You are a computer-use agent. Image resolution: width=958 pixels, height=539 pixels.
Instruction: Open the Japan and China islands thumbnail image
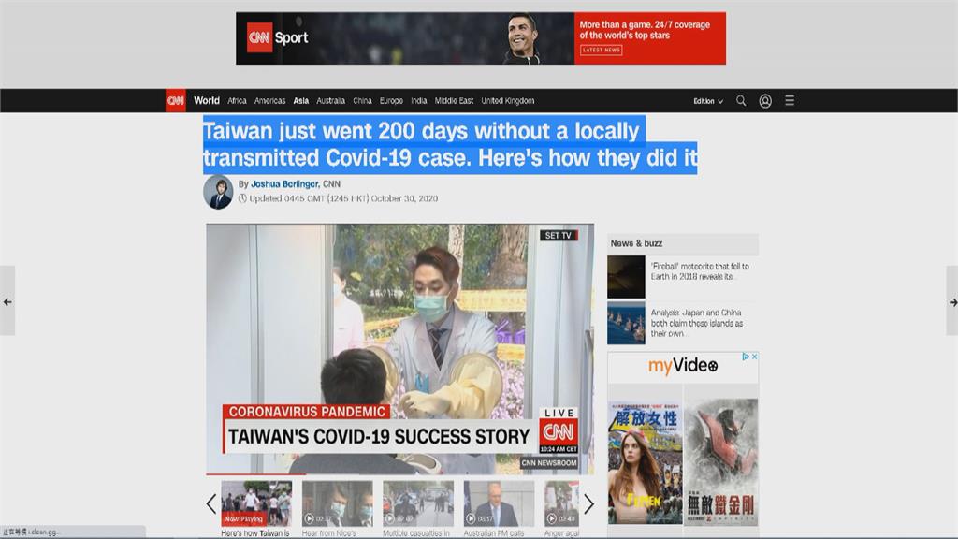click(x=626, y=323)
